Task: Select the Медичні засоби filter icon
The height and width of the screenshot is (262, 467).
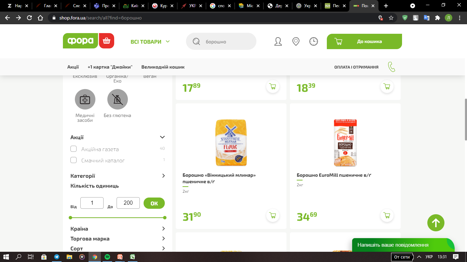Action: tap(85, 99)
